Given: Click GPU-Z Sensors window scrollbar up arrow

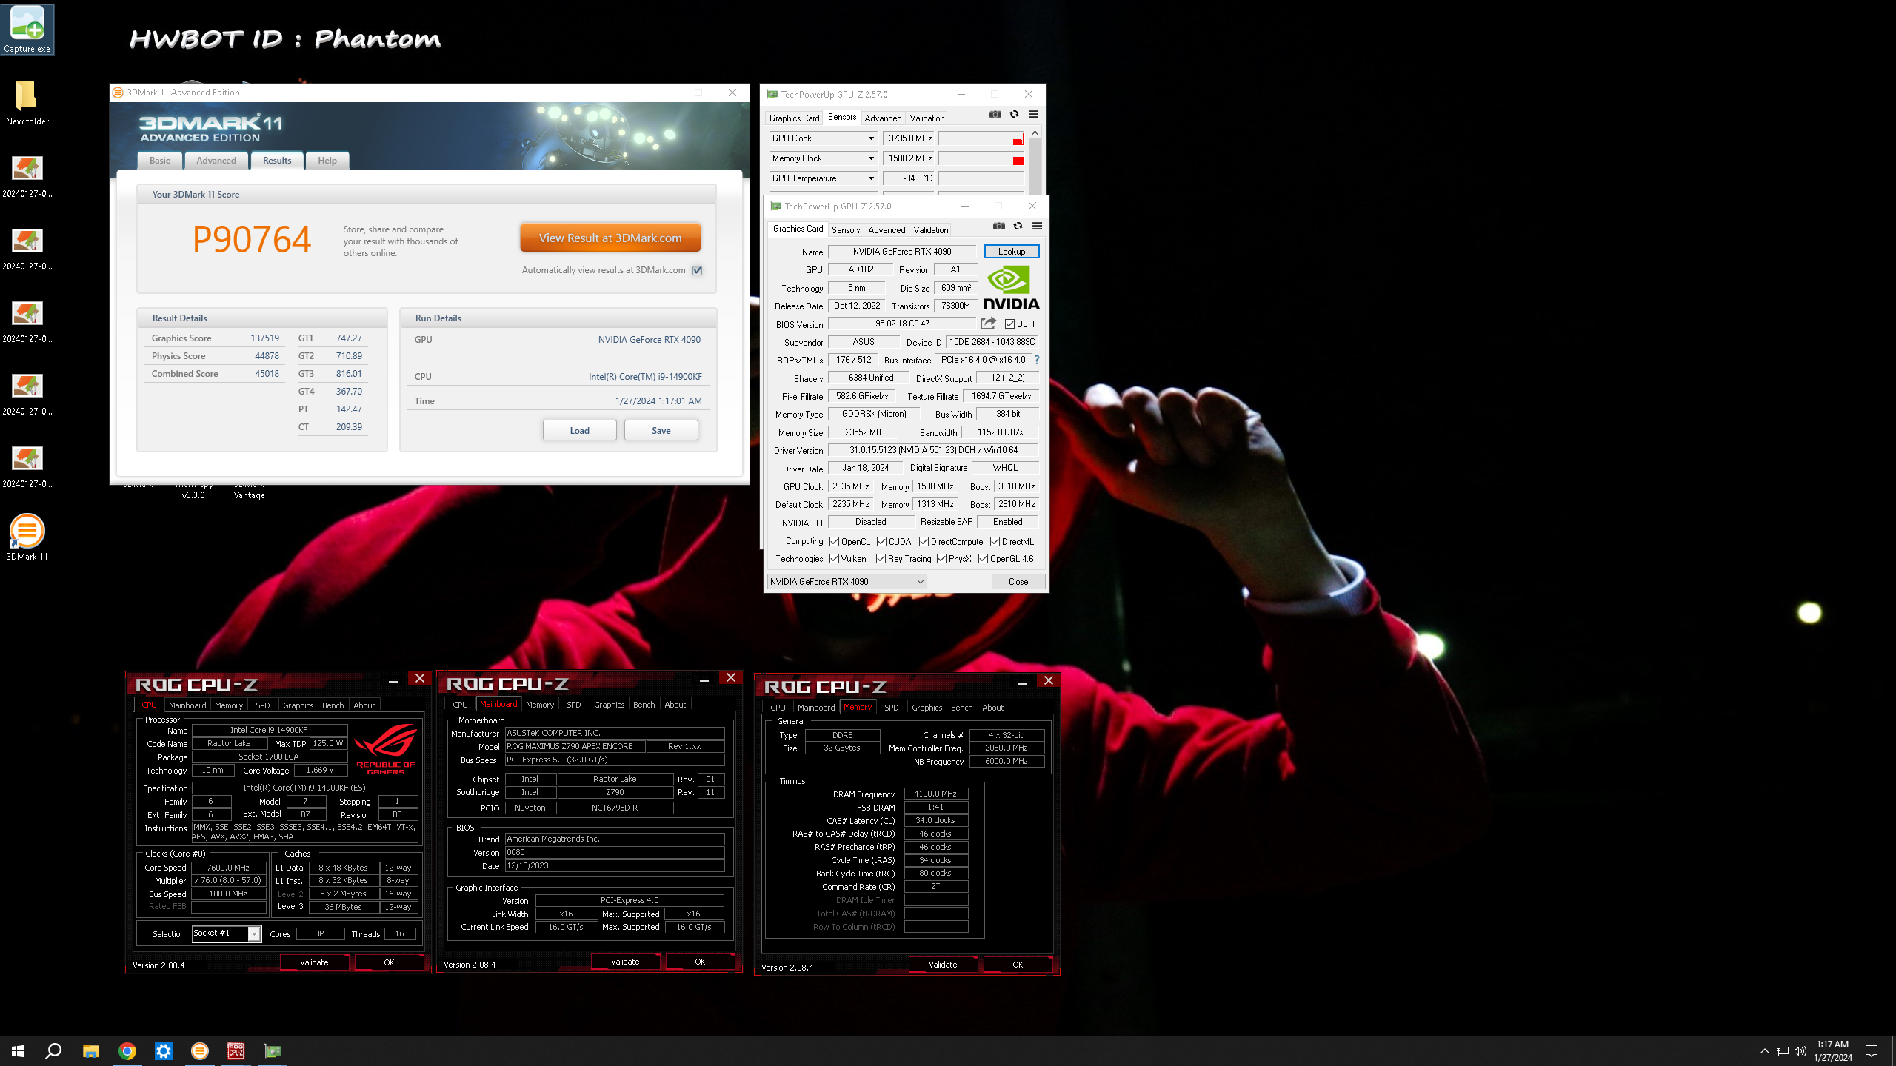Looking at the screenshot, I should tap(1035, 133).
